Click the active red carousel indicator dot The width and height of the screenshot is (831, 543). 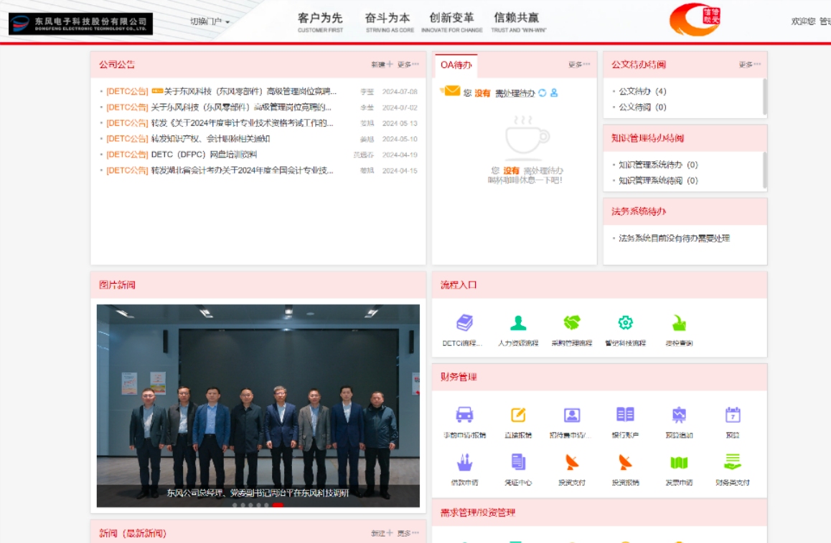pyautogui.click(x=277, y=505)
